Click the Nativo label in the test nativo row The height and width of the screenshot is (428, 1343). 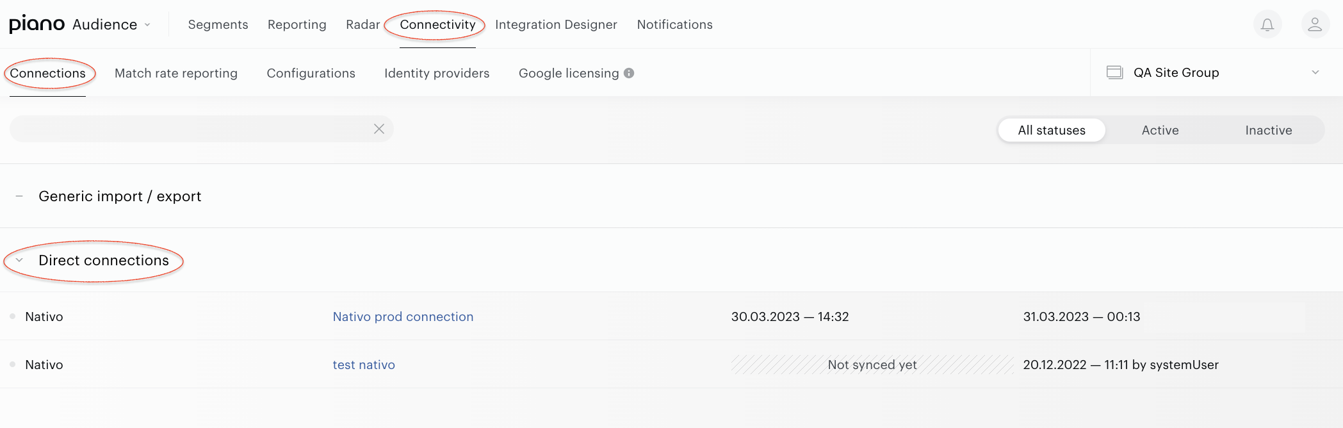pos(44,365)
